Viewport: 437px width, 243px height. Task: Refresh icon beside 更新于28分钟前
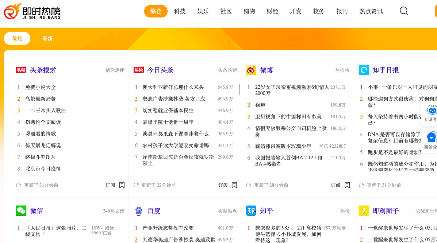coord(249,185)
